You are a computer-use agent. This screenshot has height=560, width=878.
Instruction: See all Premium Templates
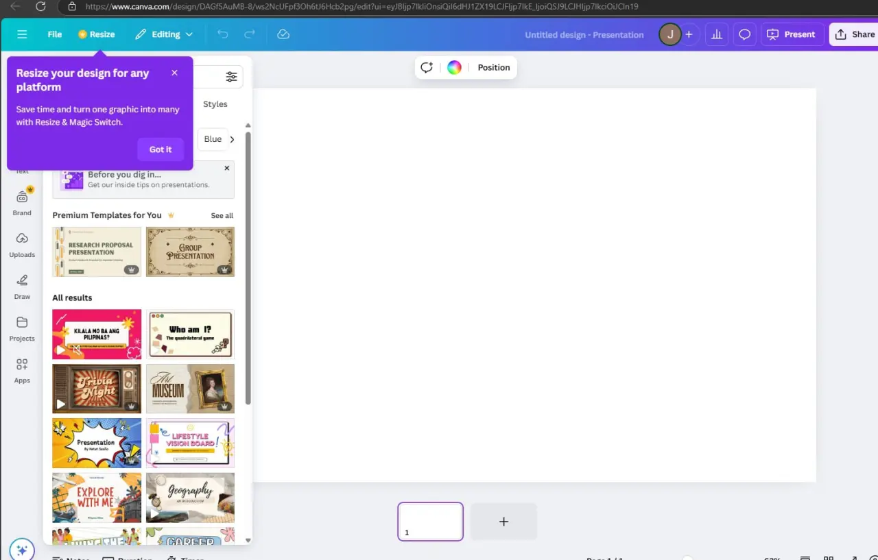coord(222,215)
